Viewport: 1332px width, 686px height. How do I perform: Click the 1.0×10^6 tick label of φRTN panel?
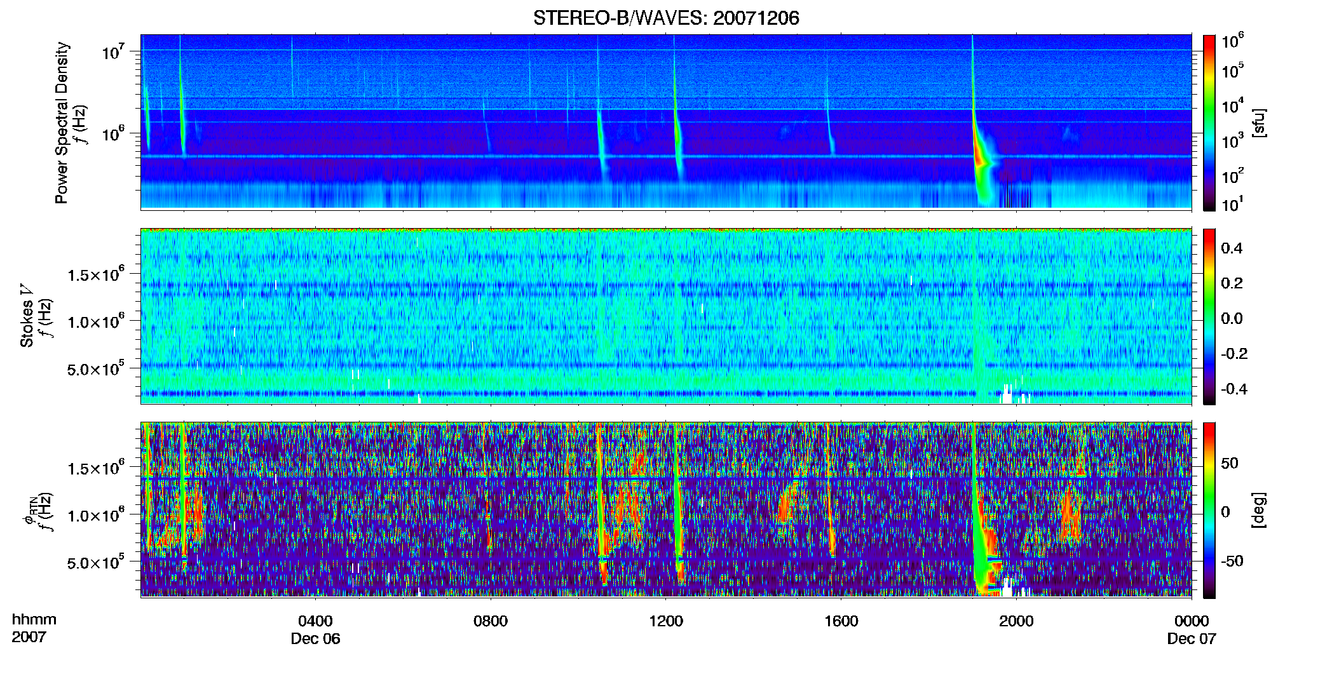96,515
